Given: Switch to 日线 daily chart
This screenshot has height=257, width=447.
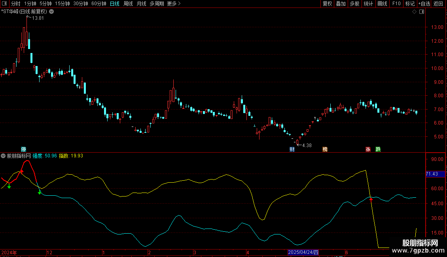Looking at the screenshot, I should (x=115, y=4).
